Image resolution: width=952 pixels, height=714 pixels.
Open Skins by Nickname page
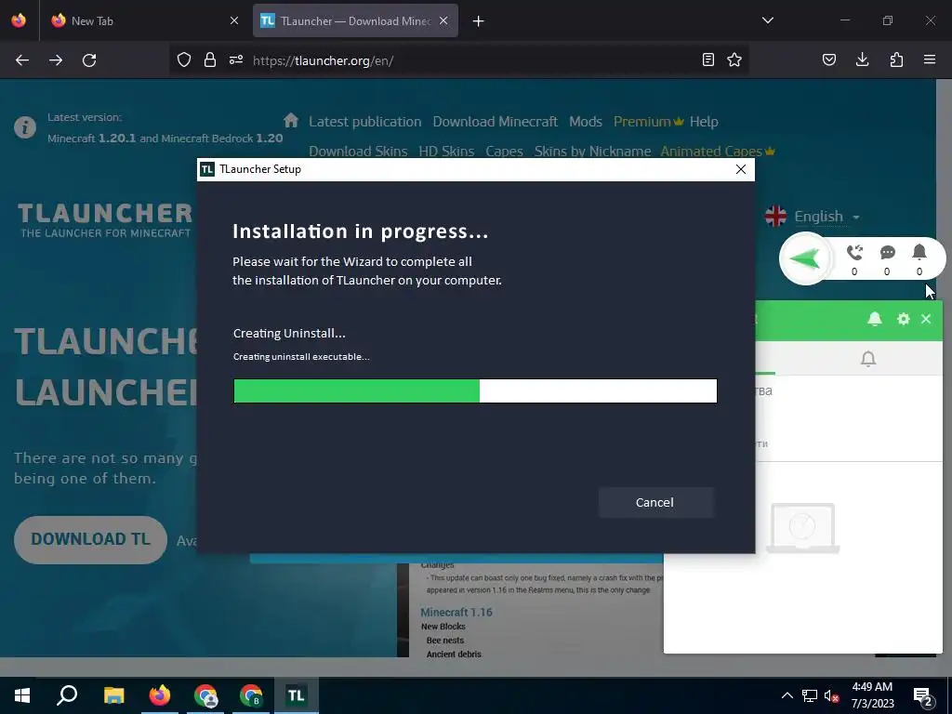[592, 152]
